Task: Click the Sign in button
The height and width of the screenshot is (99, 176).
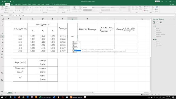Action: click(157, 1)
